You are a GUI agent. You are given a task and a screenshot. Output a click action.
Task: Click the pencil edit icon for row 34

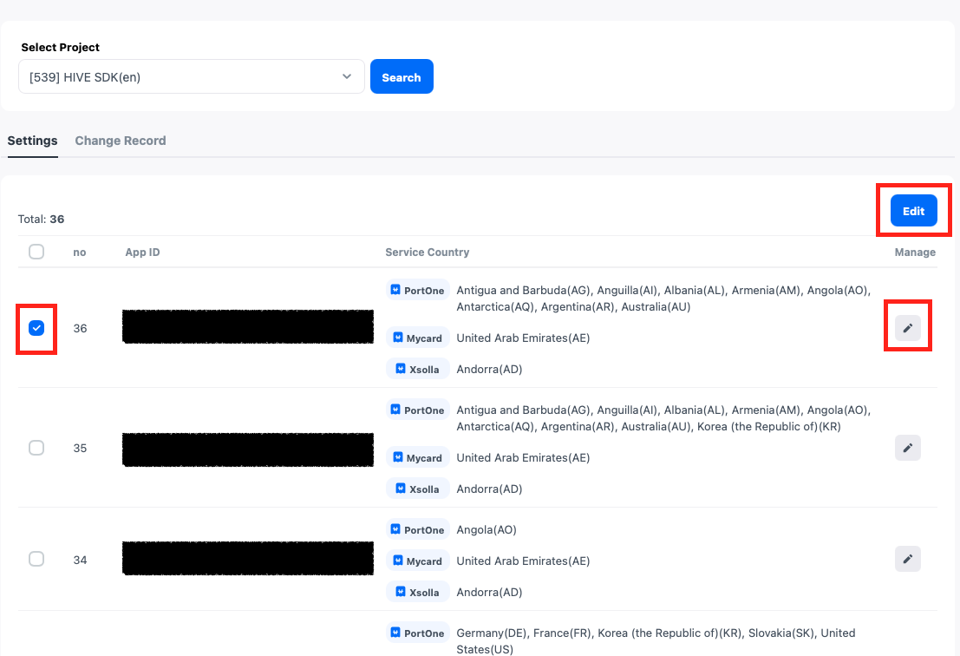907,559
